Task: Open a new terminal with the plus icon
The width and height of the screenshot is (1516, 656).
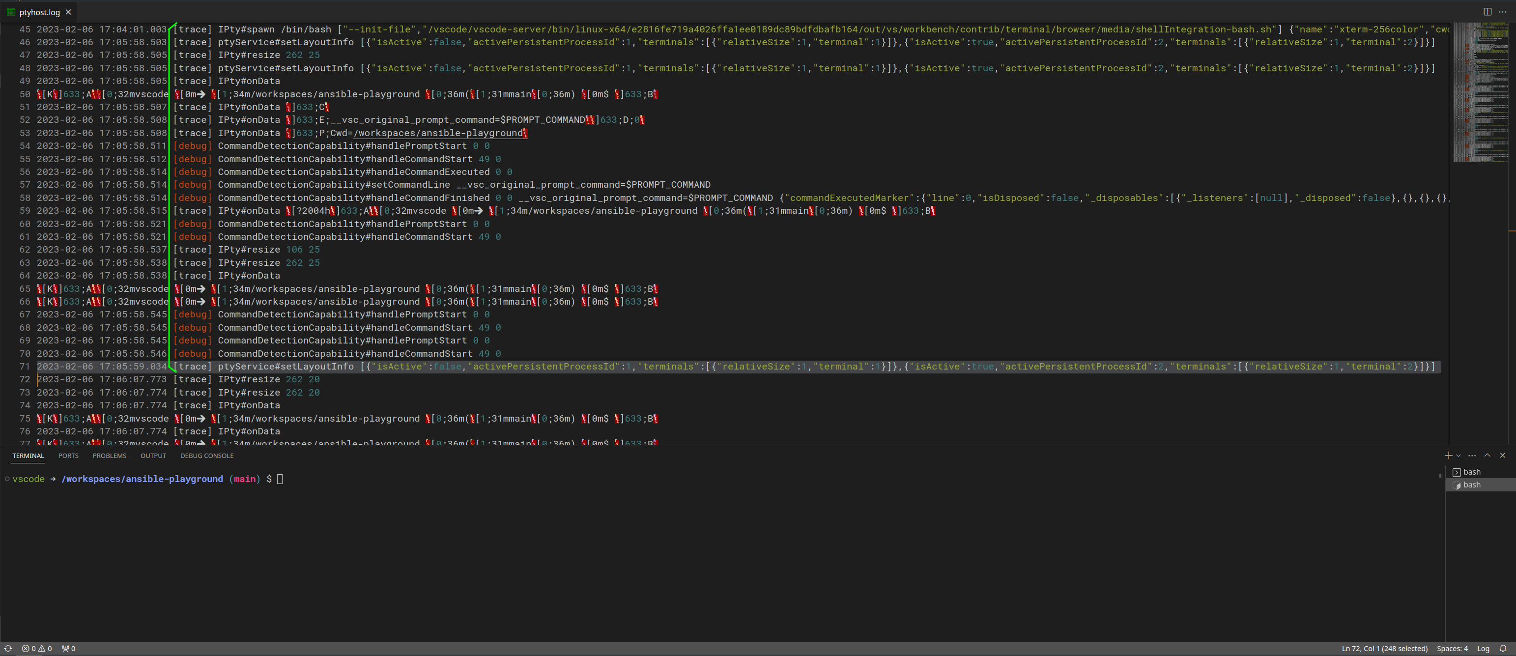Action: [1448, 456]
